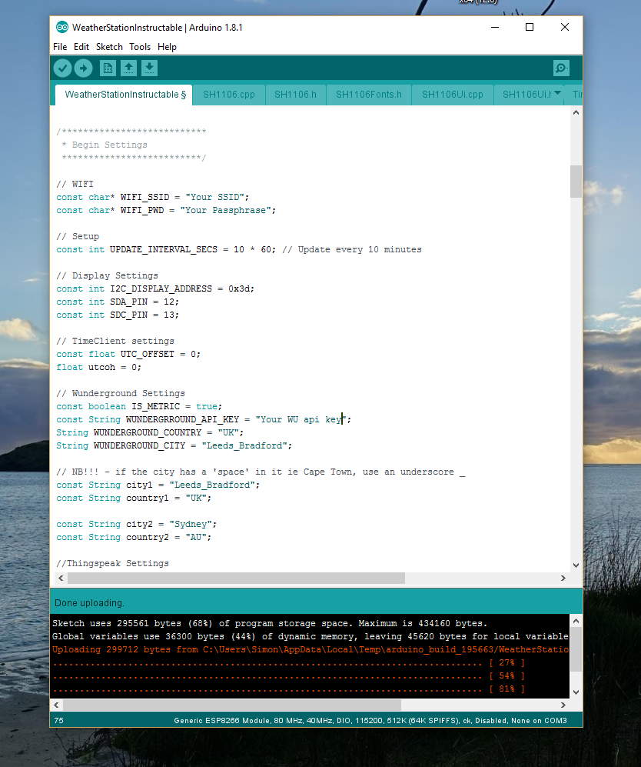Click the WUNDERGROUND_CITY variable name

(x=140, y=445)
